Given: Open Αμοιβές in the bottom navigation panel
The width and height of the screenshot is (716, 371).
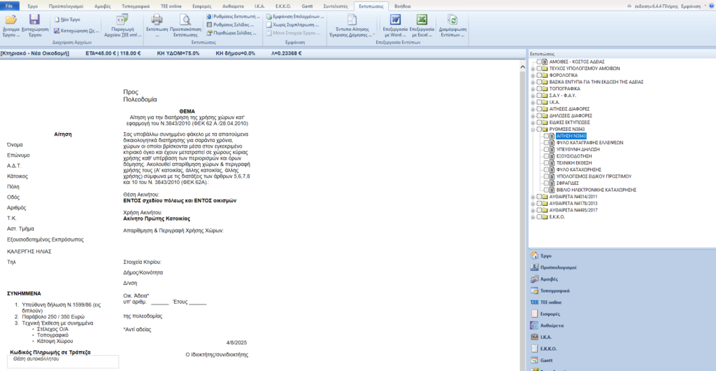Looking at the screenshot, I should click(x=550, y=279).
